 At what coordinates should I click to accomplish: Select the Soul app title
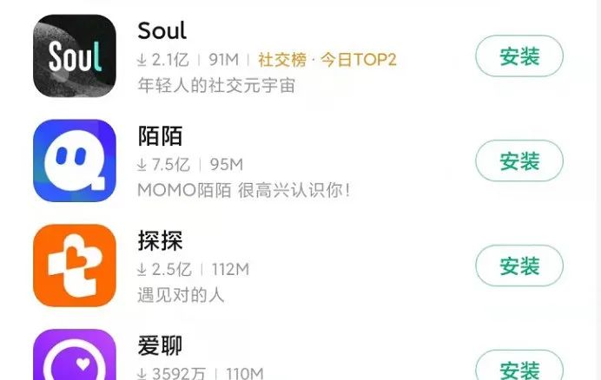pyautogui.click(x=162, y=30)
